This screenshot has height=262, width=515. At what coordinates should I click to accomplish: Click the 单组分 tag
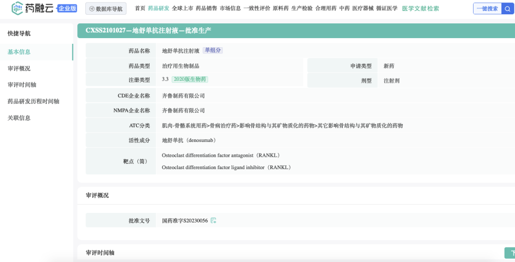(x=213, y=50)
